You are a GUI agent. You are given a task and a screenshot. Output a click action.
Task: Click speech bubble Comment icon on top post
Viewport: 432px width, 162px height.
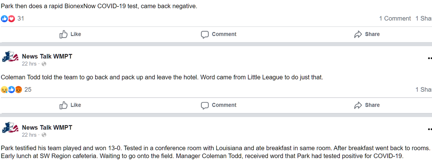pos(205,34)
